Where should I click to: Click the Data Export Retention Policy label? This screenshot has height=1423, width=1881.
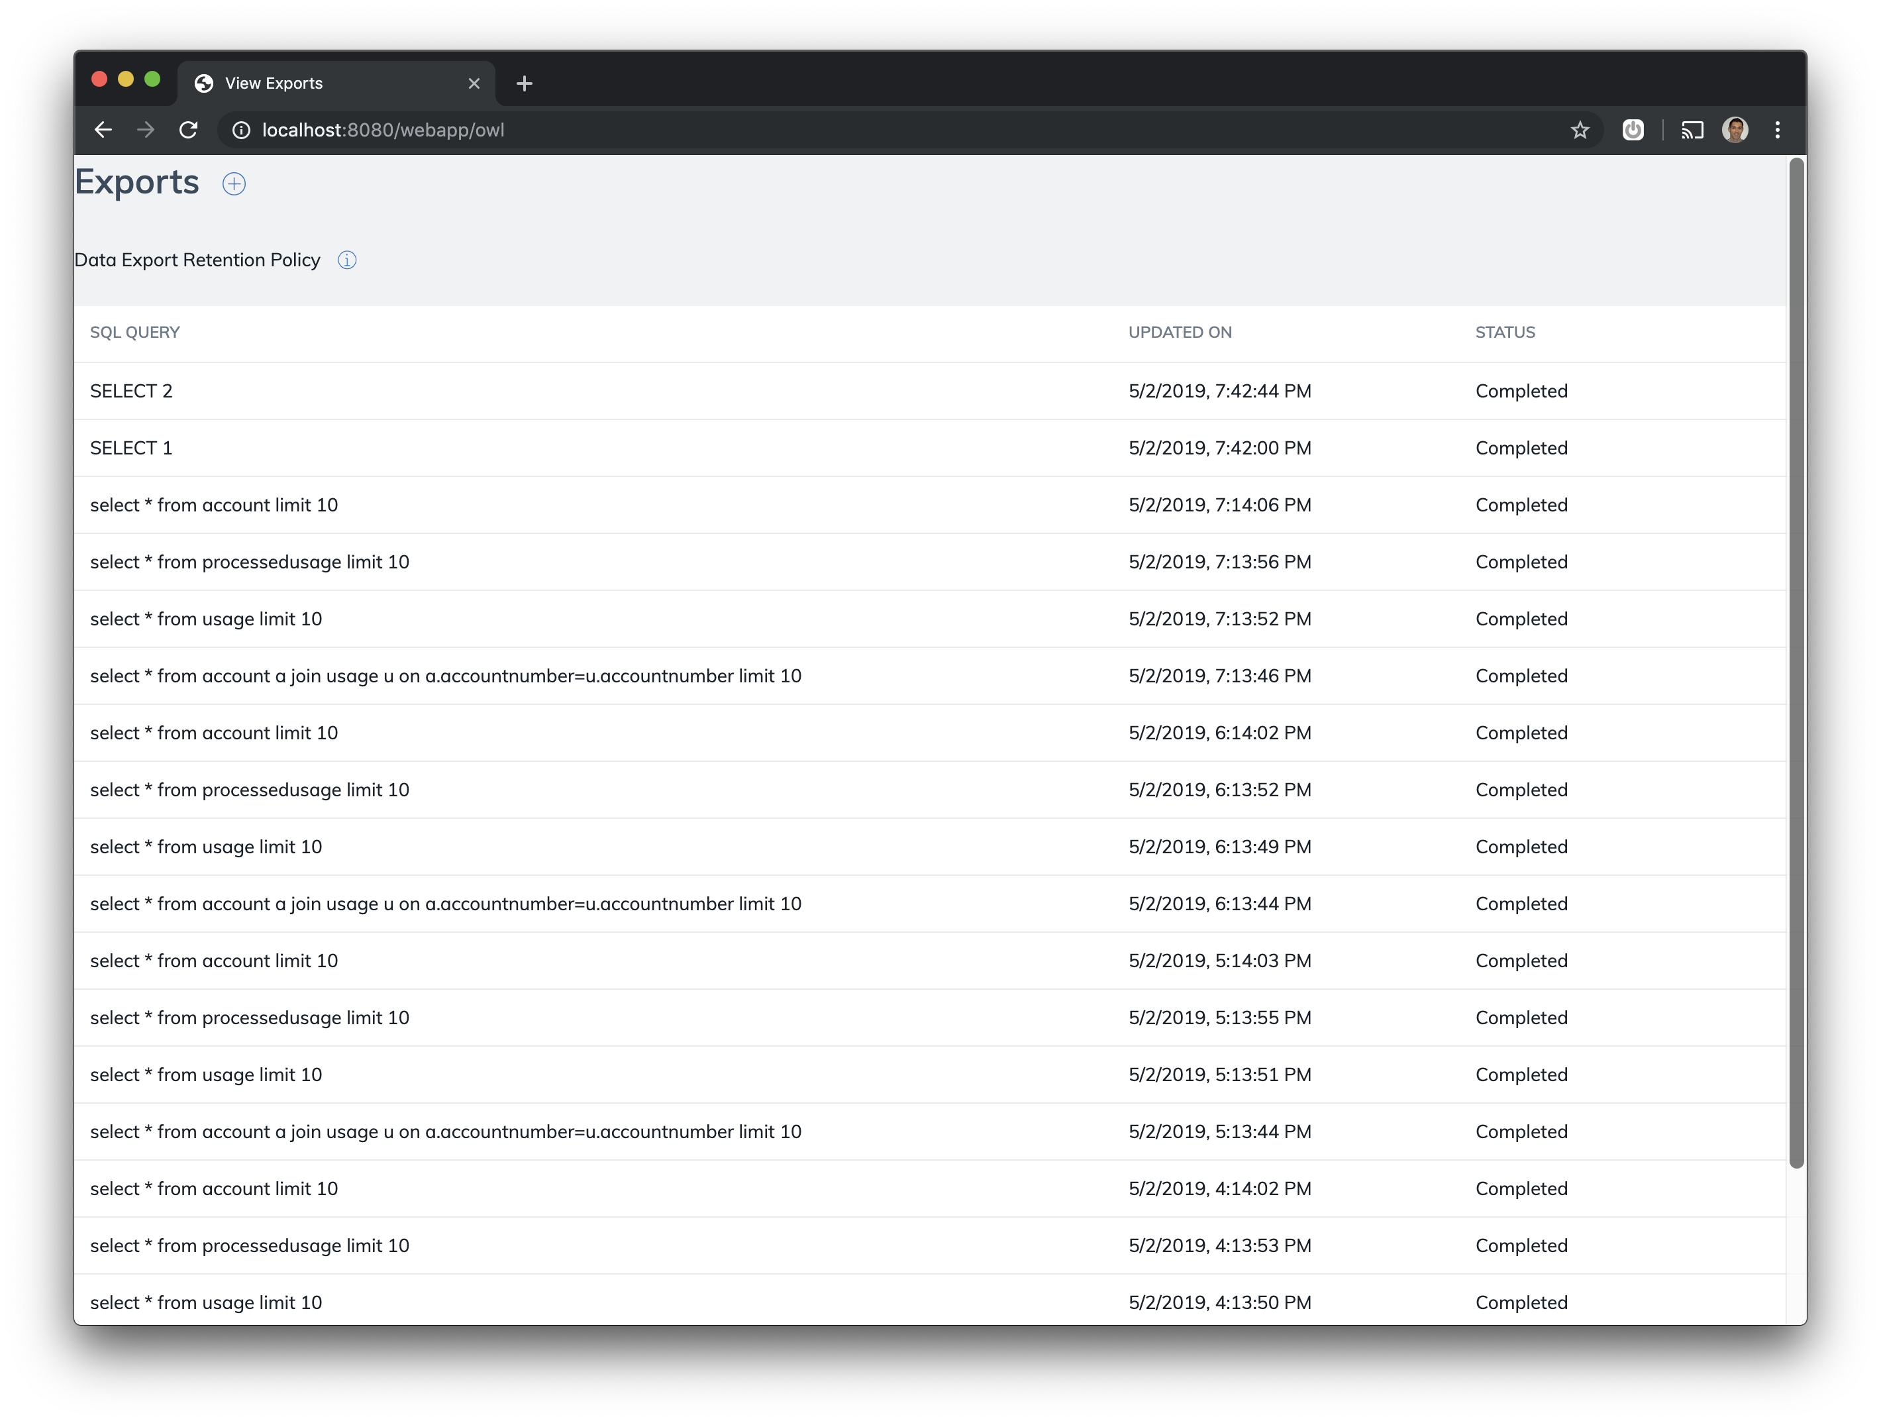coord(197,260)
